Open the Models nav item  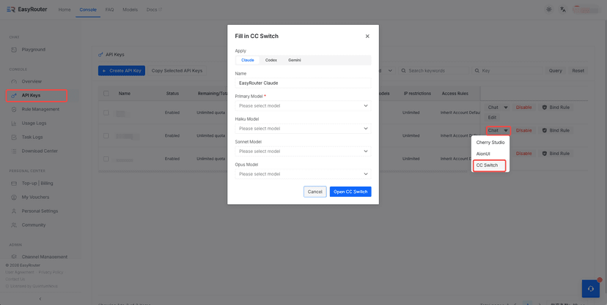(x=130, y=10)
